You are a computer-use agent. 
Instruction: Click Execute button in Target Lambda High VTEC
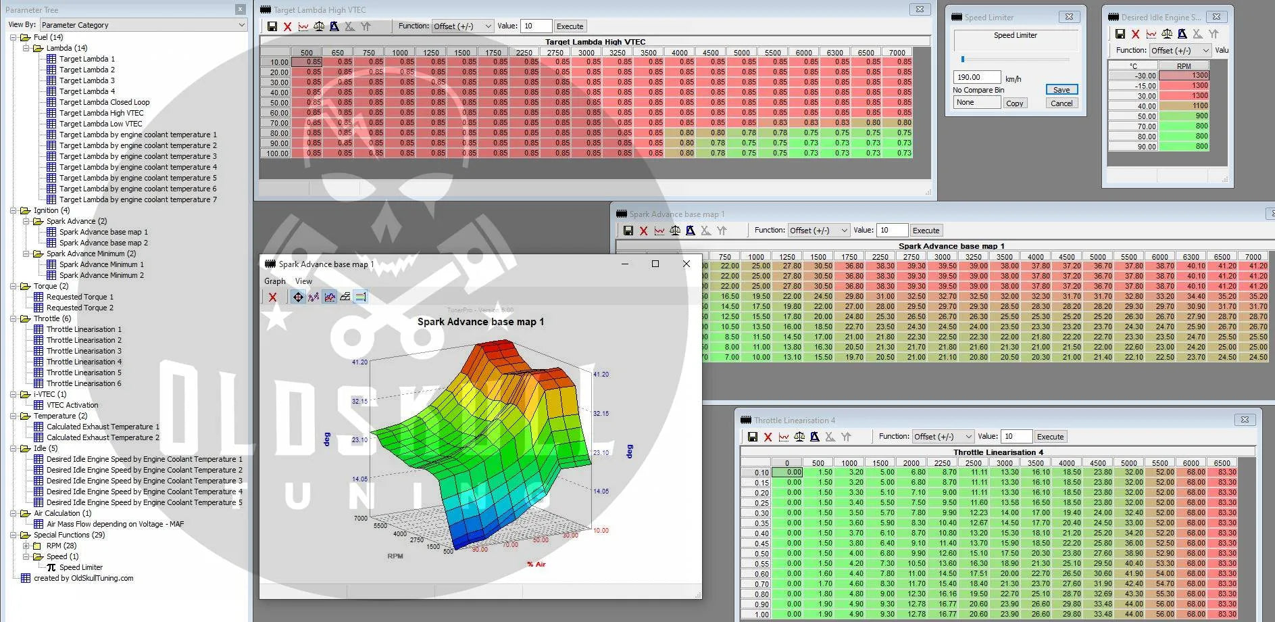(570, 26)
